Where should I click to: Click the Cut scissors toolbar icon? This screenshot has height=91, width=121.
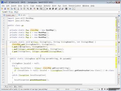tap(18, 9)
